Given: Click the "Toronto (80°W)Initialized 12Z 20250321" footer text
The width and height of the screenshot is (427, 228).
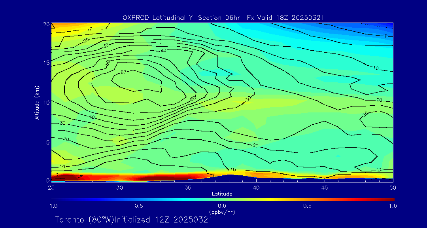Looking at the screenshot, I should (x=134, y=220).
